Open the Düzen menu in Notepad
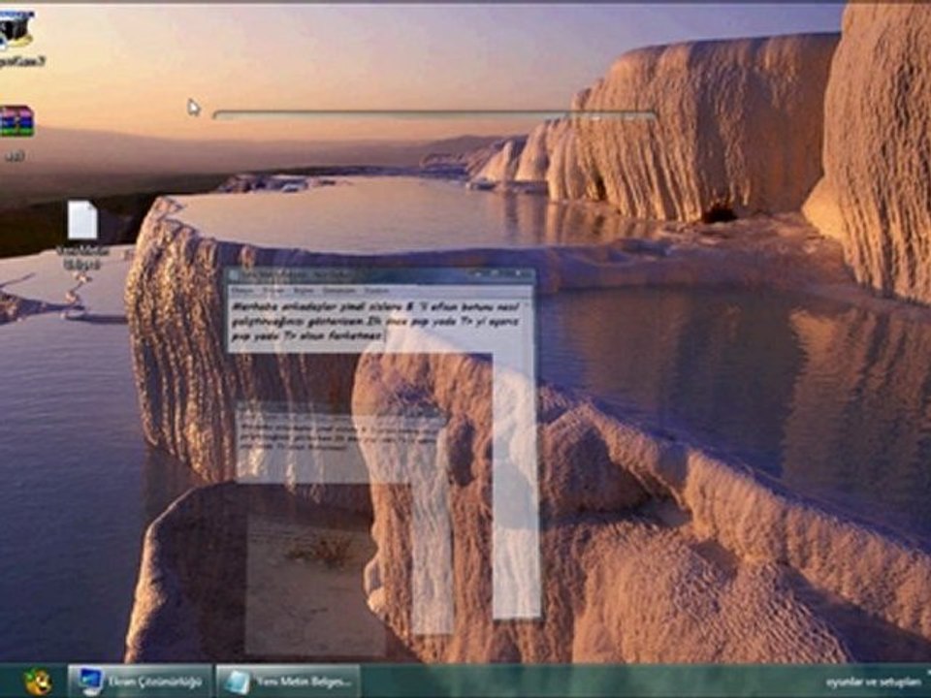 coord(273,291)
